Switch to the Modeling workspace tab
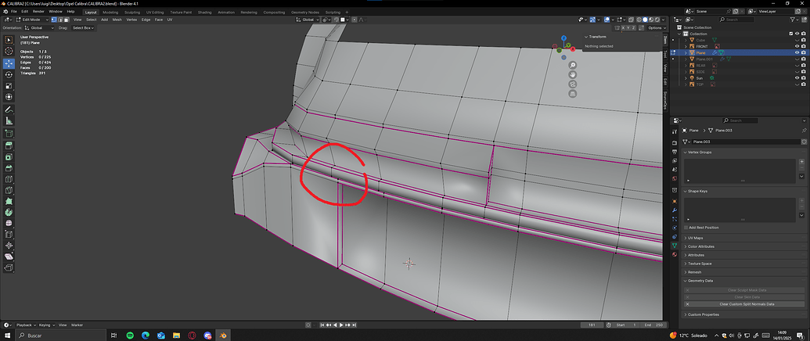Screen dimensions: 810x341 (x=110, y=12)
